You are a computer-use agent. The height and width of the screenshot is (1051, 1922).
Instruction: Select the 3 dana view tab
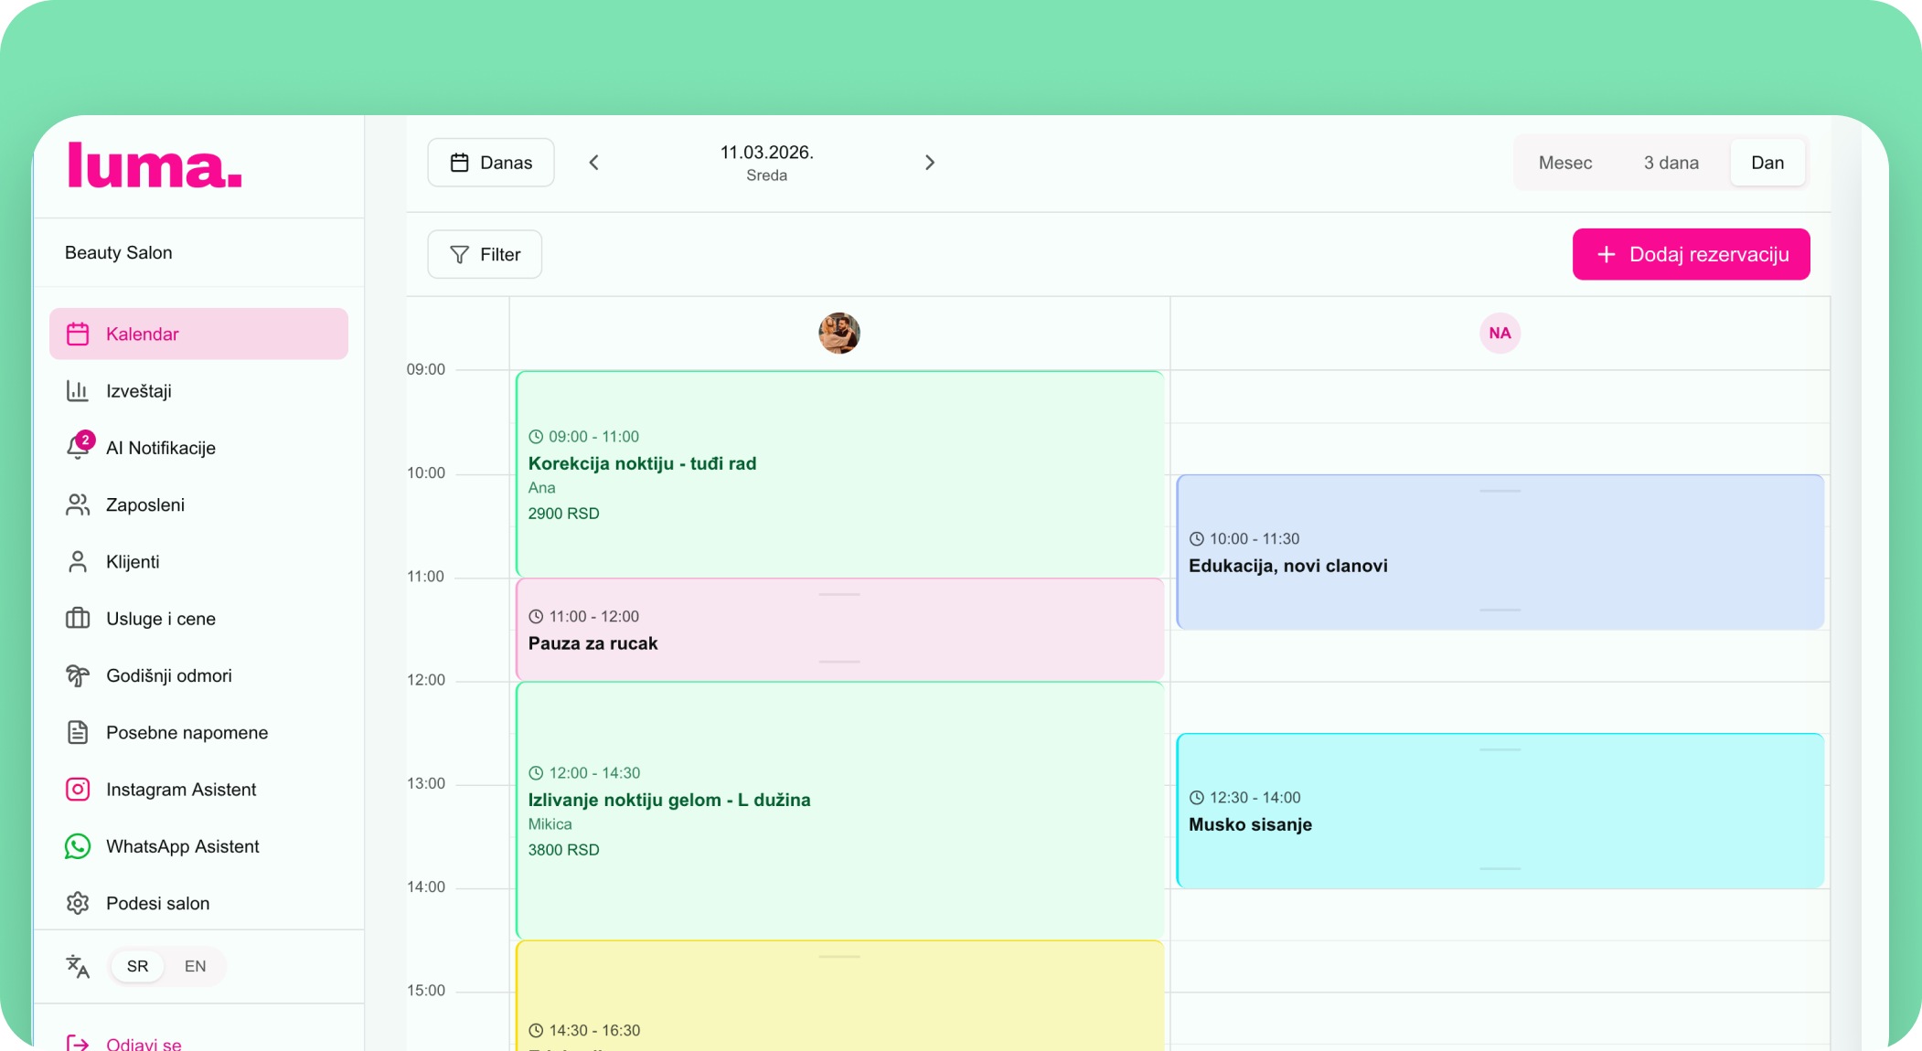(x=1671, y=163)
